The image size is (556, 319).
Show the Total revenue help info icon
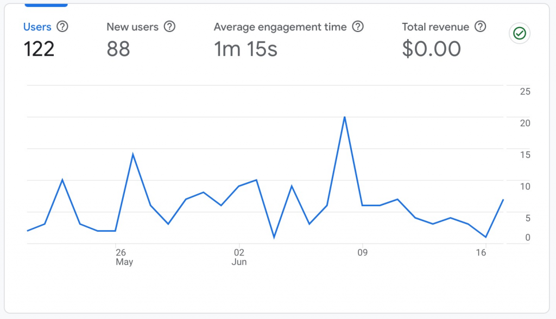(480, 27)
